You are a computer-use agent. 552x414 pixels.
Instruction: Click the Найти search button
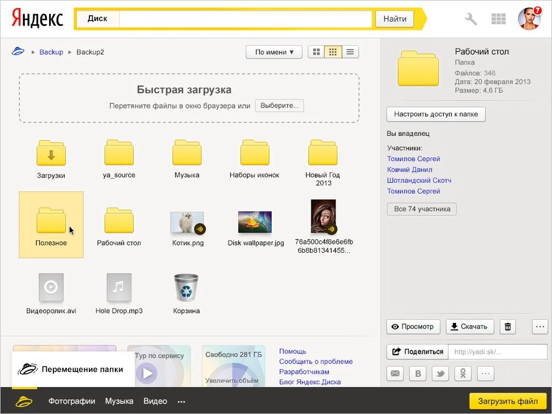395,19
